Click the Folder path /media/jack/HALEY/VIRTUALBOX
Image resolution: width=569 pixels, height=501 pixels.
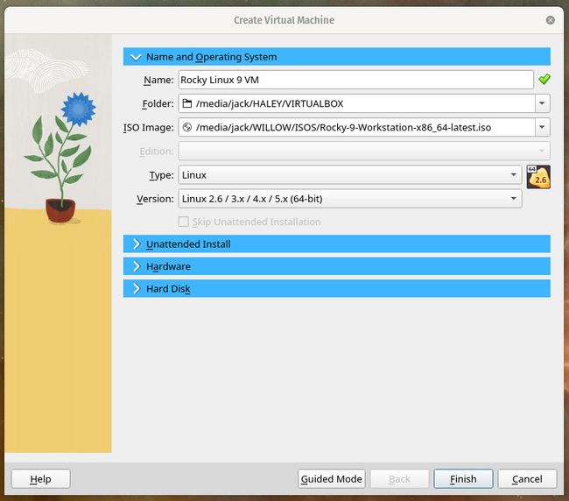[270, 104]
